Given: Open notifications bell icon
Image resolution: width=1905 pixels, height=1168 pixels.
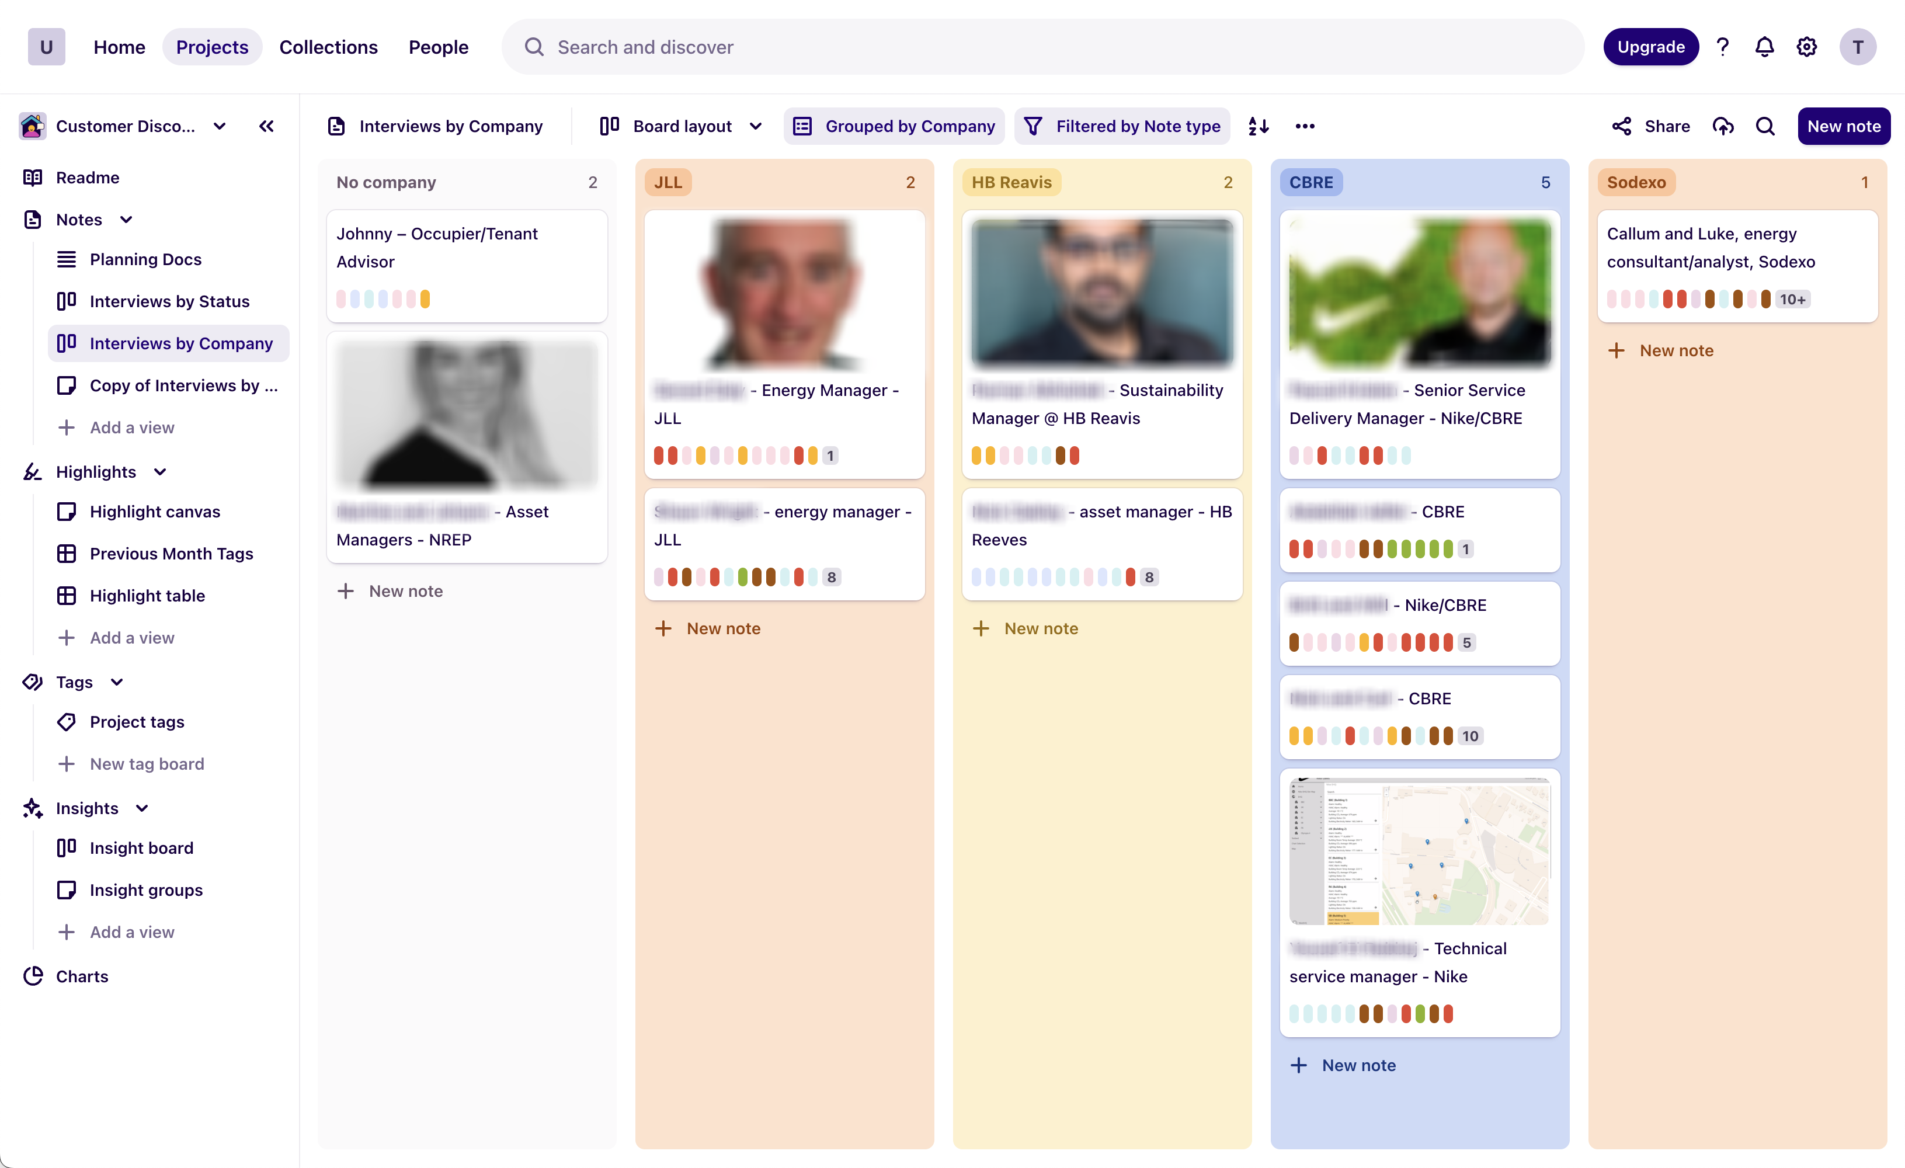Looking at the screenshot, I should 1764,47.
